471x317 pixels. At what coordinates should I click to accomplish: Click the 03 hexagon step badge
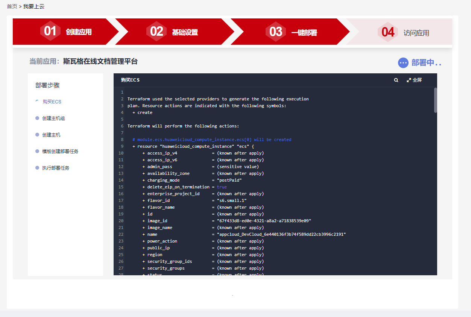point(276,31)
